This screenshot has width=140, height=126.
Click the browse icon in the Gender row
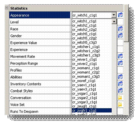[120, 36]
